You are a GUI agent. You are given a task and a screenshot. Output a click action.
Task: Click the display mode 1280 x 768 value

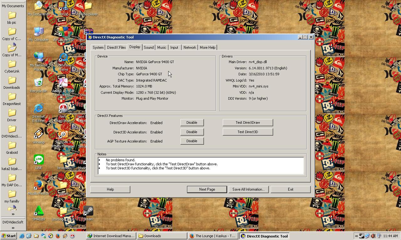(x=156, y=92)
